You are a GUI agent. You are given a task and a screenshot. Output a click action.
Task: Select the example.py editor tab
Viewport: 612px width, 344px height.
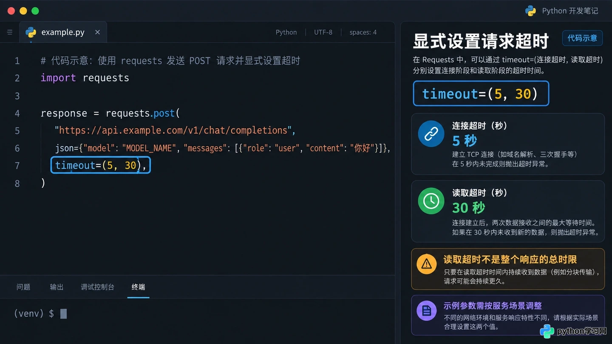point(63,32)
